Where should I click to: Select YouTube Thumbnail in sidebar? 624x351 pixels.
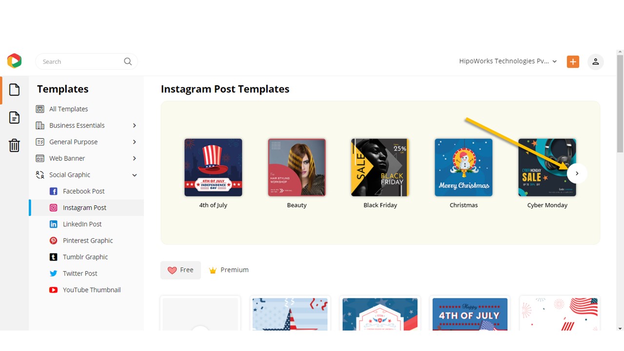click(91, 290)
